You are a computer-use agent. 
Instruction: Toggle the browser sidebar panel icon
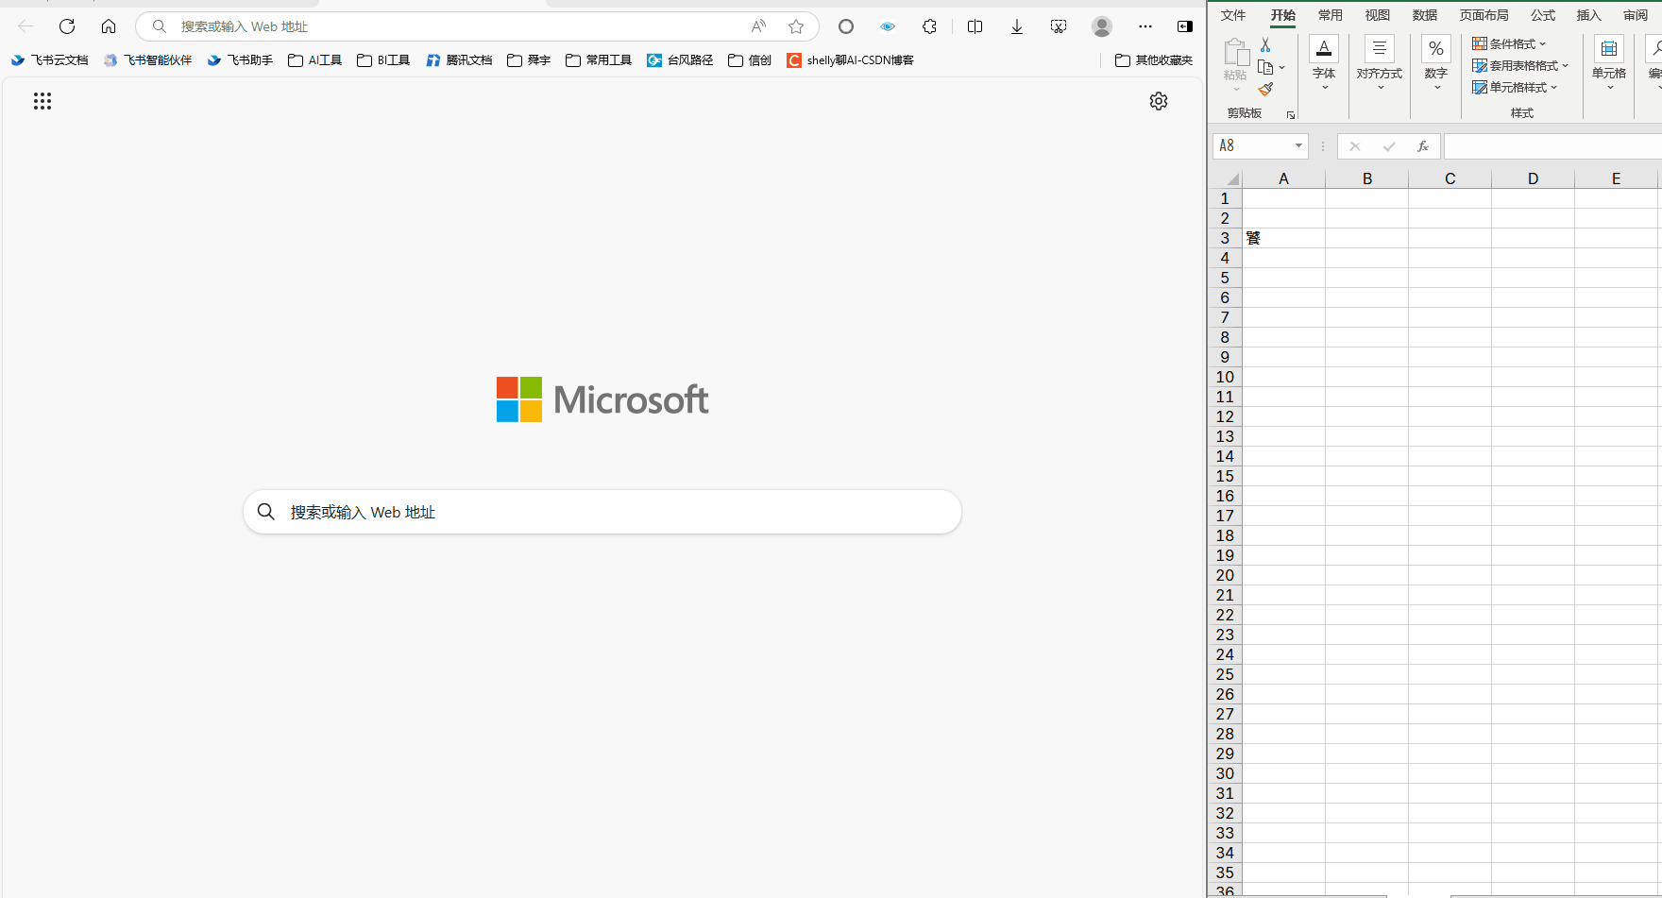1185,26
